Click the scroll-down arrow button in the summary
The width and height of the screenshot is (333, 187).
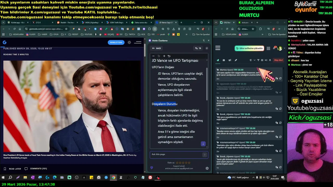click(x=203, y=144)
